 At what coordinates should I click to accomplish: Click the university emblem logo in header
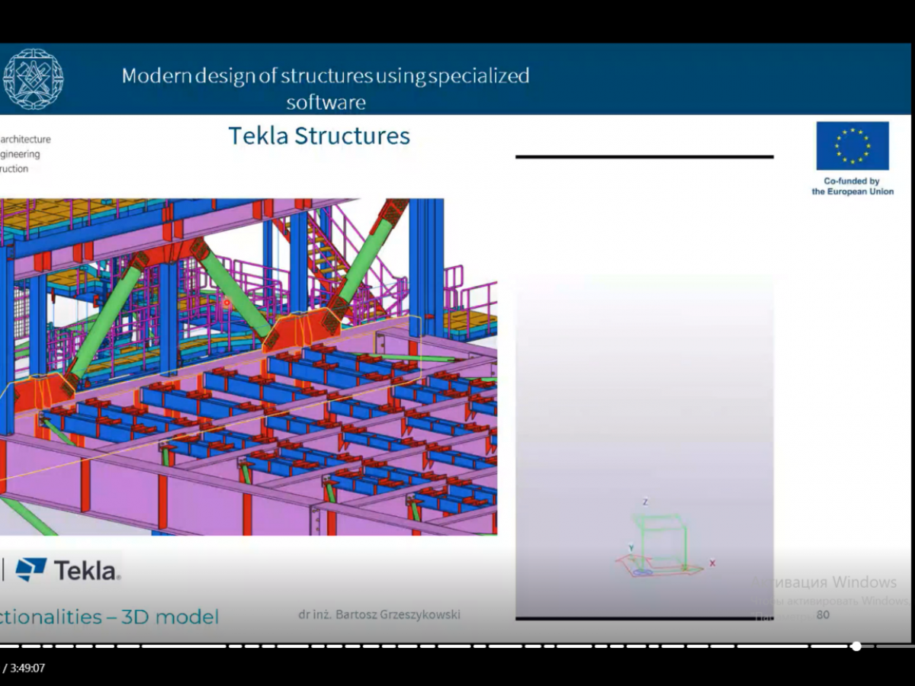tap(33, 79)
